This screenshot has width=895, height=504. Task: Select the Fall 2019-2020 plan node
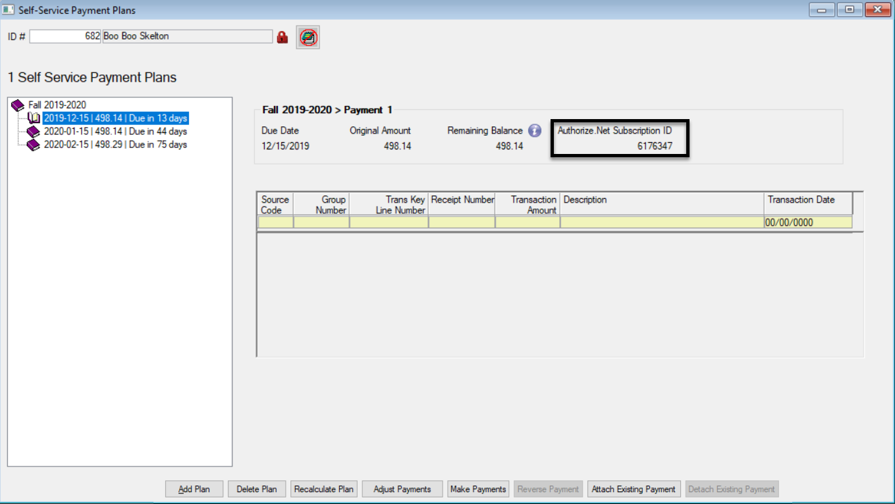[57, 105]
